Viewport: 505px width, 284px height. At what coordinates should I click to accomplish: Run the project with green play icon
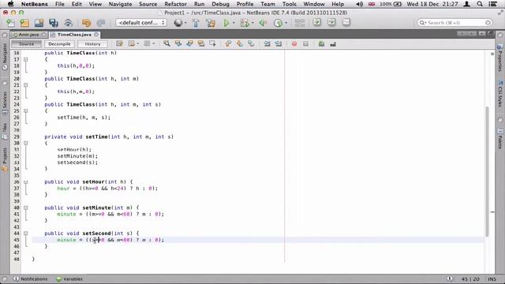[226, 23]
